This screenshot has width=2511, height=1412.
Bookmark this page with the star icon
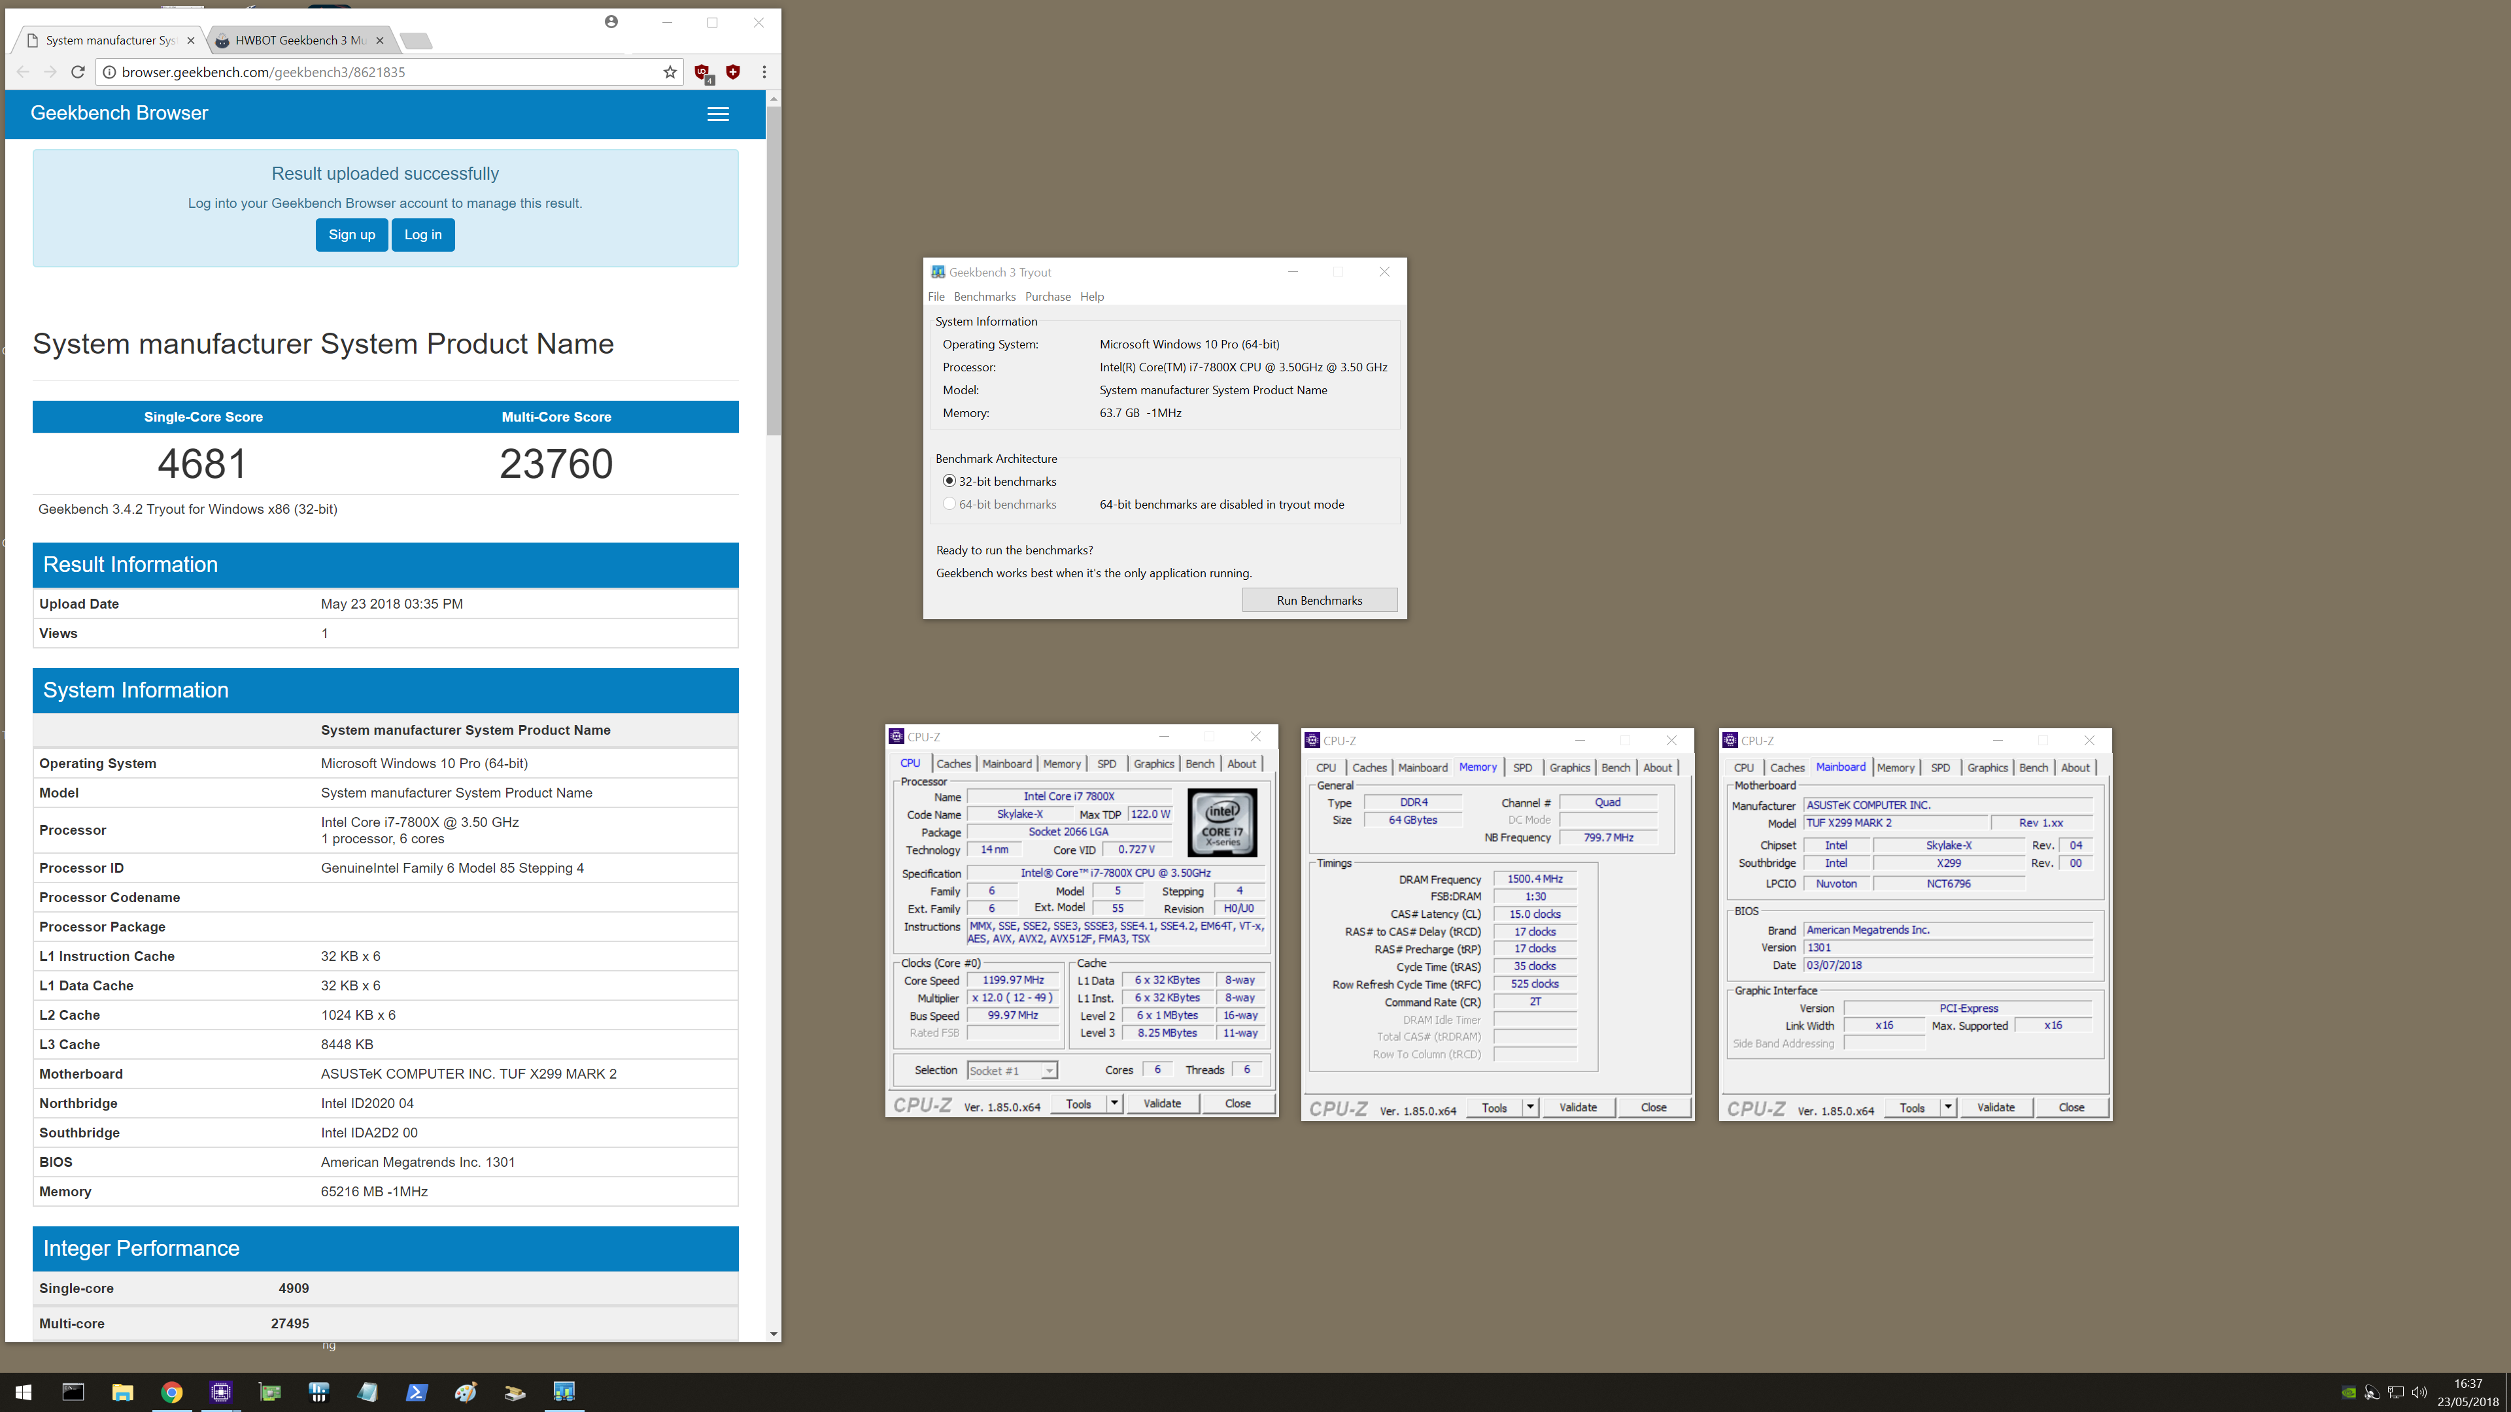pyautogui.click(x=670, y=72)
